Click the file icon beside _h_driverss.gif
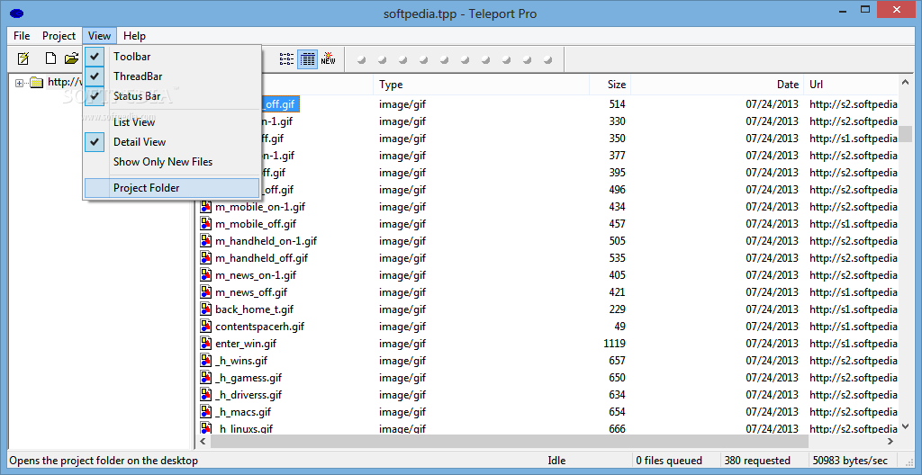Image resolution: width=922 pixels, height=475 pixels. coord(206,394)
